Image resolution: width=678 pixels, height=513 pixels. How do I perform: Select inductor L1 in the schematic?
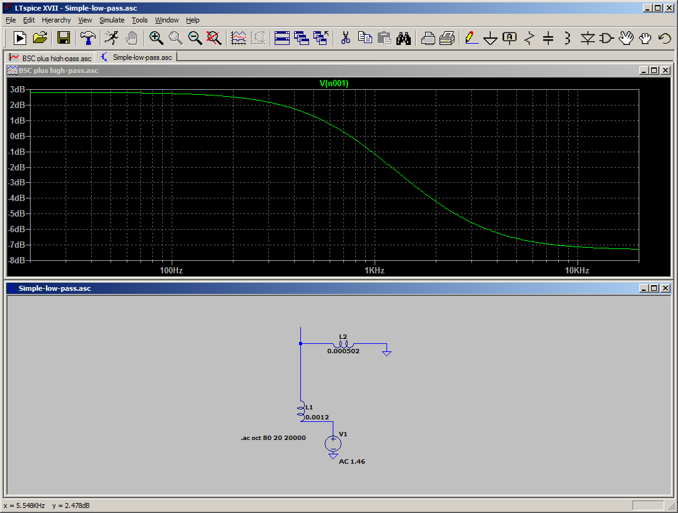click(301, 411)
